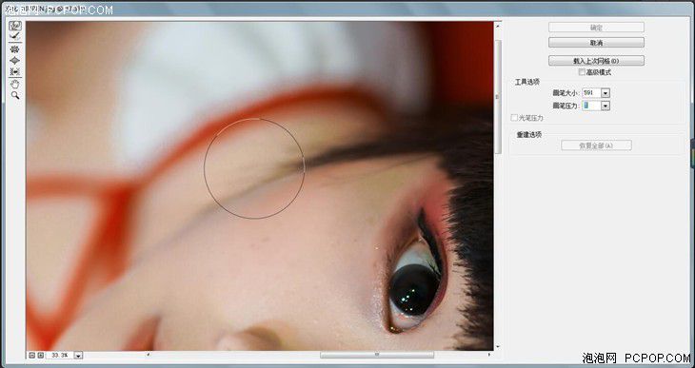
Task: Click the zoom in plus button
Action: pos(40,355)
